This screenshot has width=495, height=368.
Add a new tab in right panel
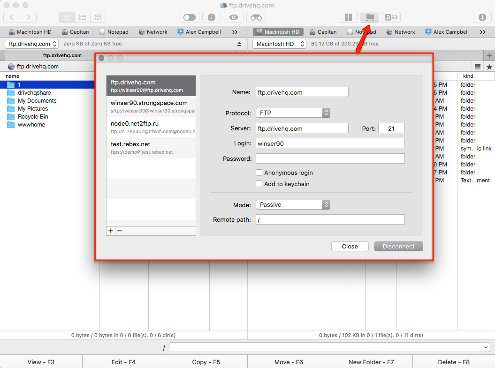(x=489, y=55)
